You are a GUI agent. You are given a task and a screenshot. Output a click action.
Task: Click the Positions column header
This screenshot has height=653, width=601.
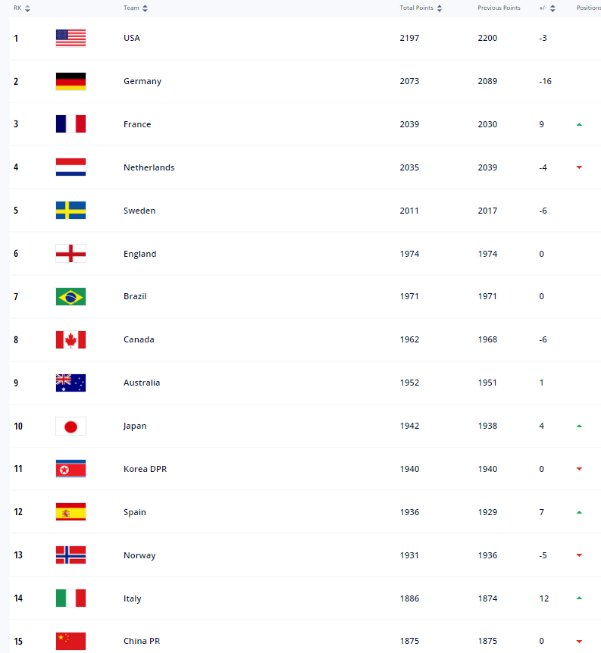point(589,8)
